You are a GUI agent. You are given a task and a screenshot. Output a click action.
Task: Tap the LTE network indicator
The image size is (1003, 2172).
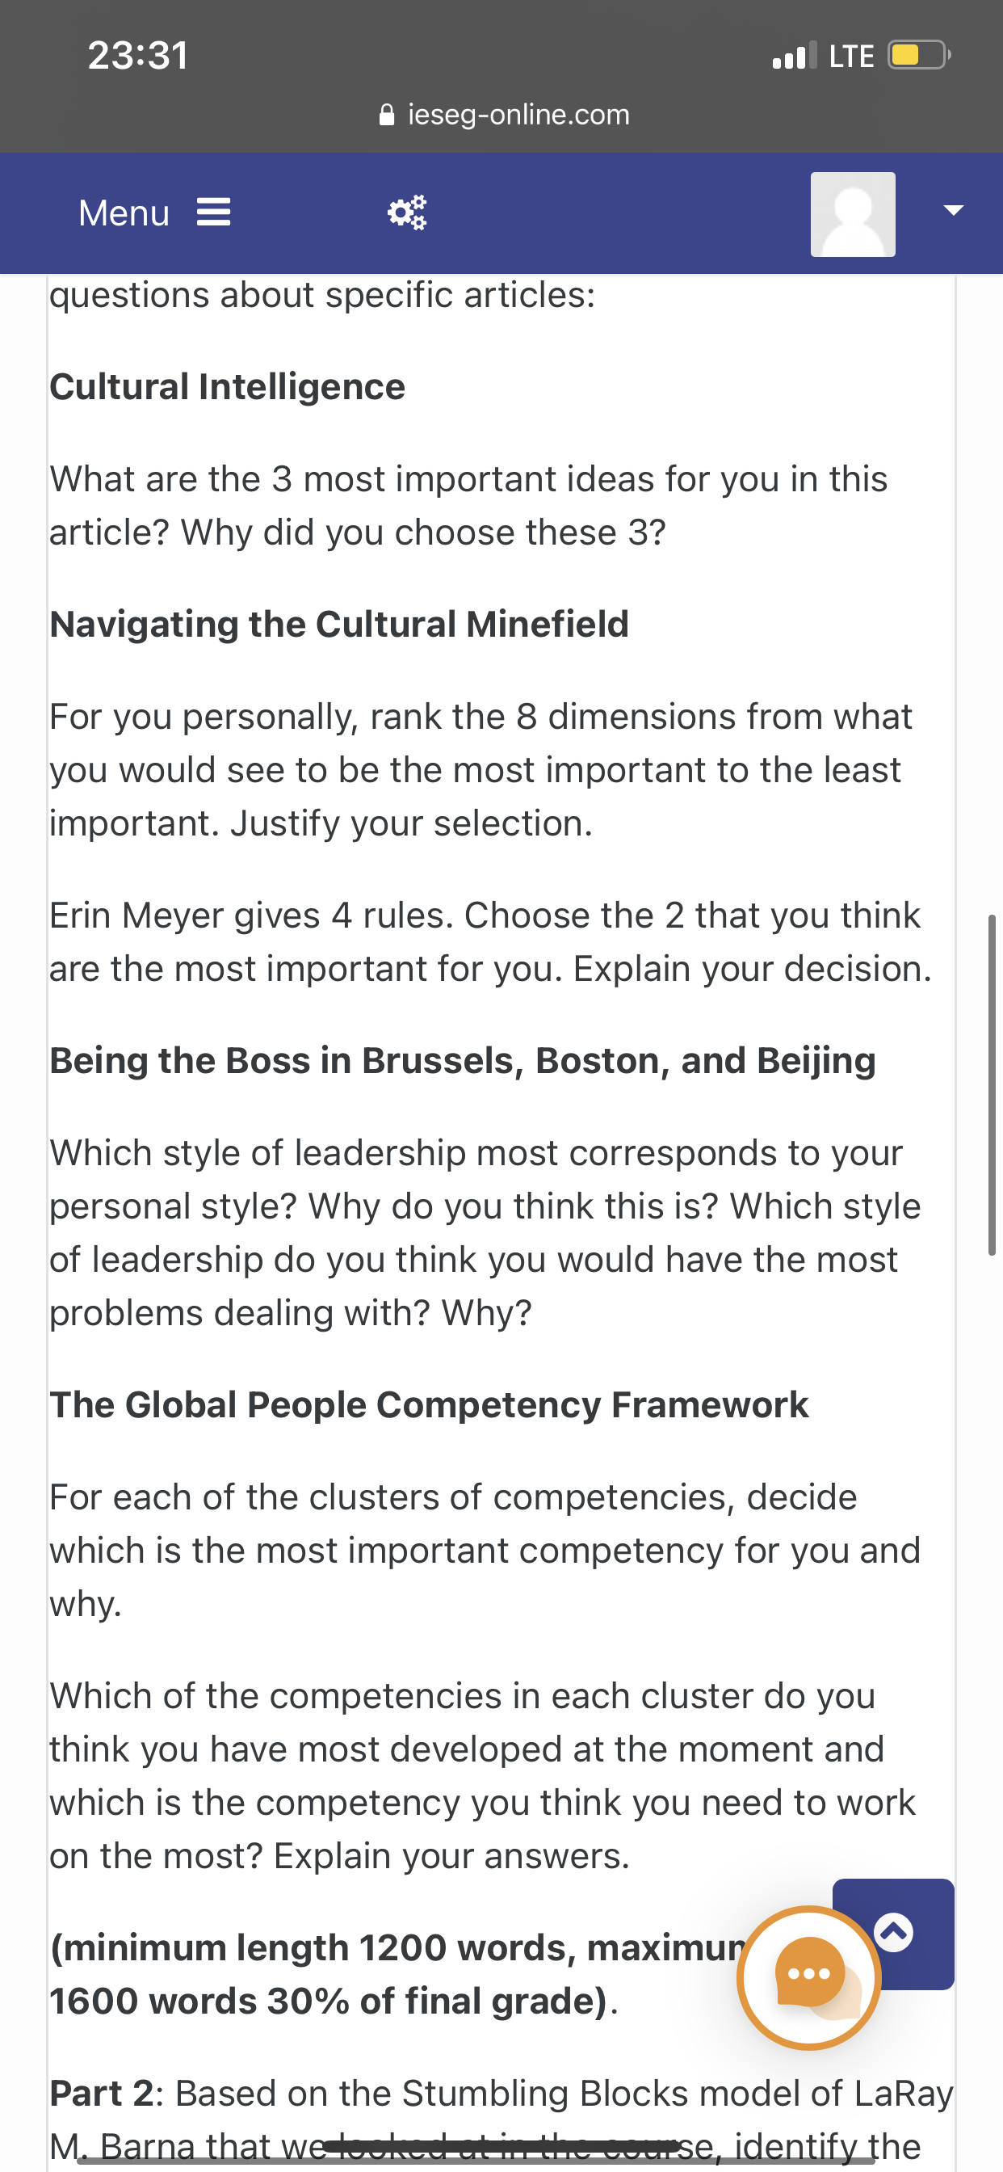[x=851, y=56]
